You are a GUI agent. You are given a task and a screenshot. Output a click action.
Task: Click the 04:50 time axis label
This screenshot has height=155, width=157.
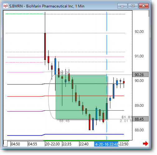[16, 144]
